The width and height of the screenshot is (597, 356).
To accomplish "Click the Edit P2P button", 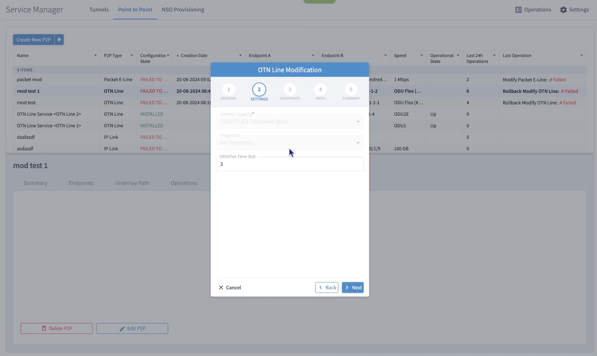I will (x=132, y=328).
